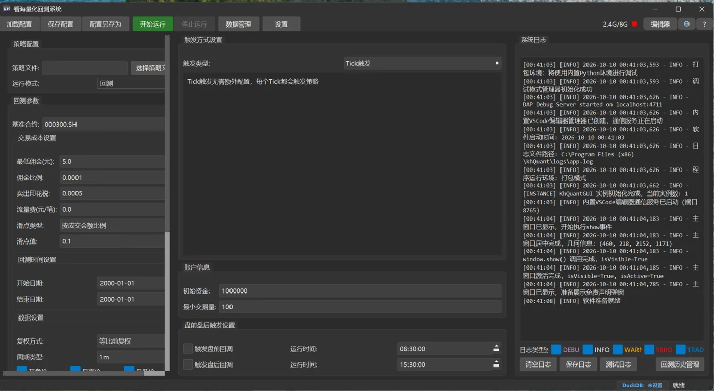Open the 周期类型 1m dropdown
Screen dimensions: 714x391
tap(131, 357)
